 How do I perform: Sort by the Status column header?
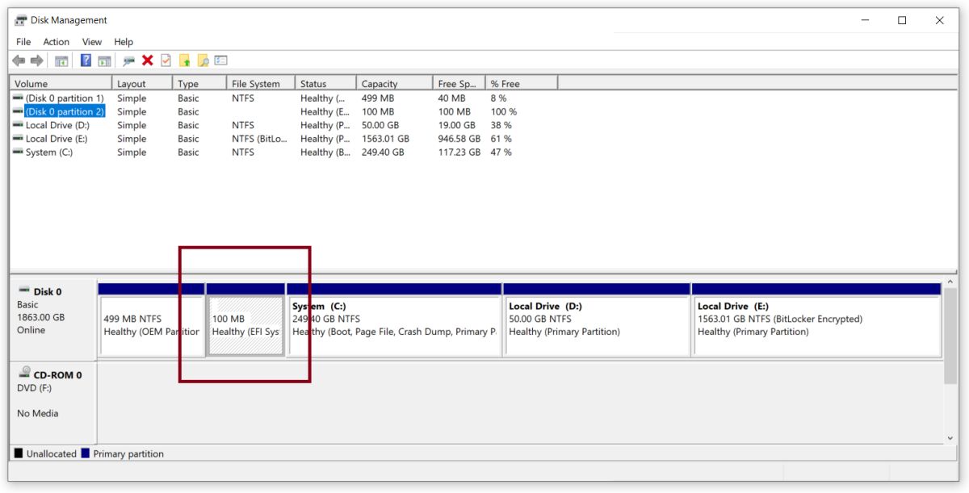coord(325,83)
